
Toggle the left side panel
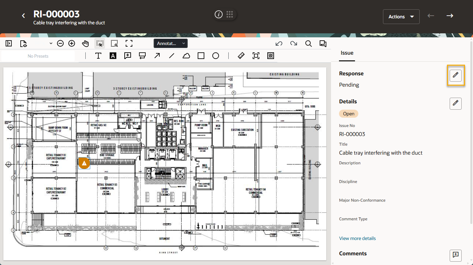coord(9,43)
